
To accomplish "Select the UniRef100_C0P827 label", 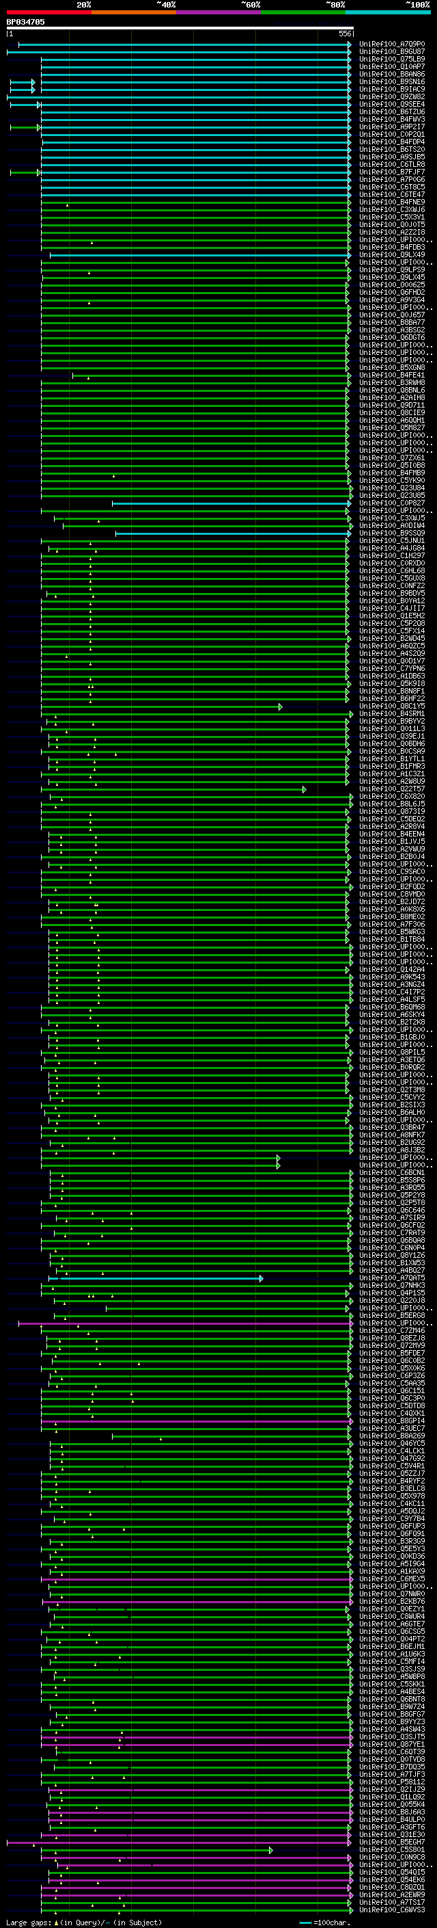I will point(391,503).
